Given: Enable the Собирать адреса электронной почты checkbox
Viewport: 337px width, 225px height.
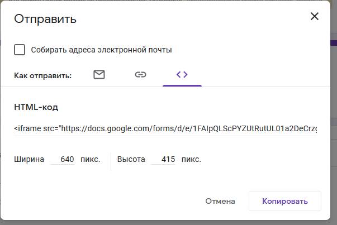Looking at the screenshot, I should (20, 50).
